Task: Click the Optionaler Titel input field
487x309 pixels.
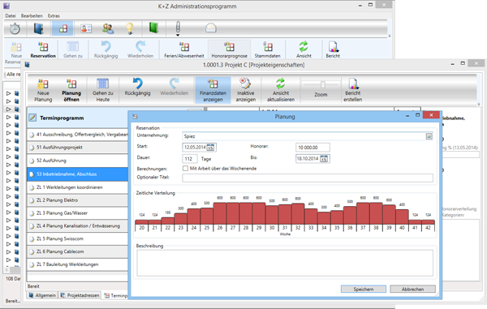Action: point(308,178)
